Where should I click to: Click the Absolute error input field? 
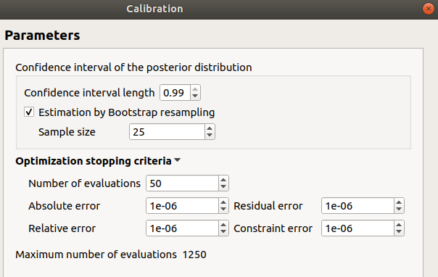coord(182,206)
